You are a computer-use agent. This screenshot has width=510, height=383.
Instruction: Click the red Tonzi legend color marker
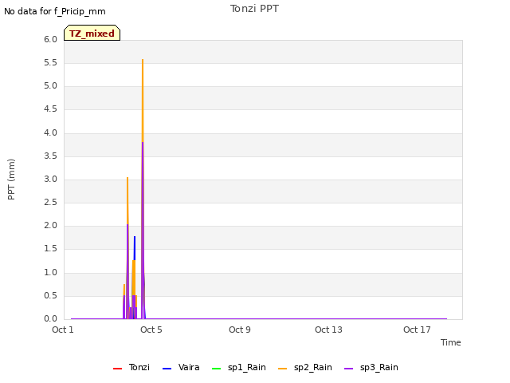tap(117, 369)
